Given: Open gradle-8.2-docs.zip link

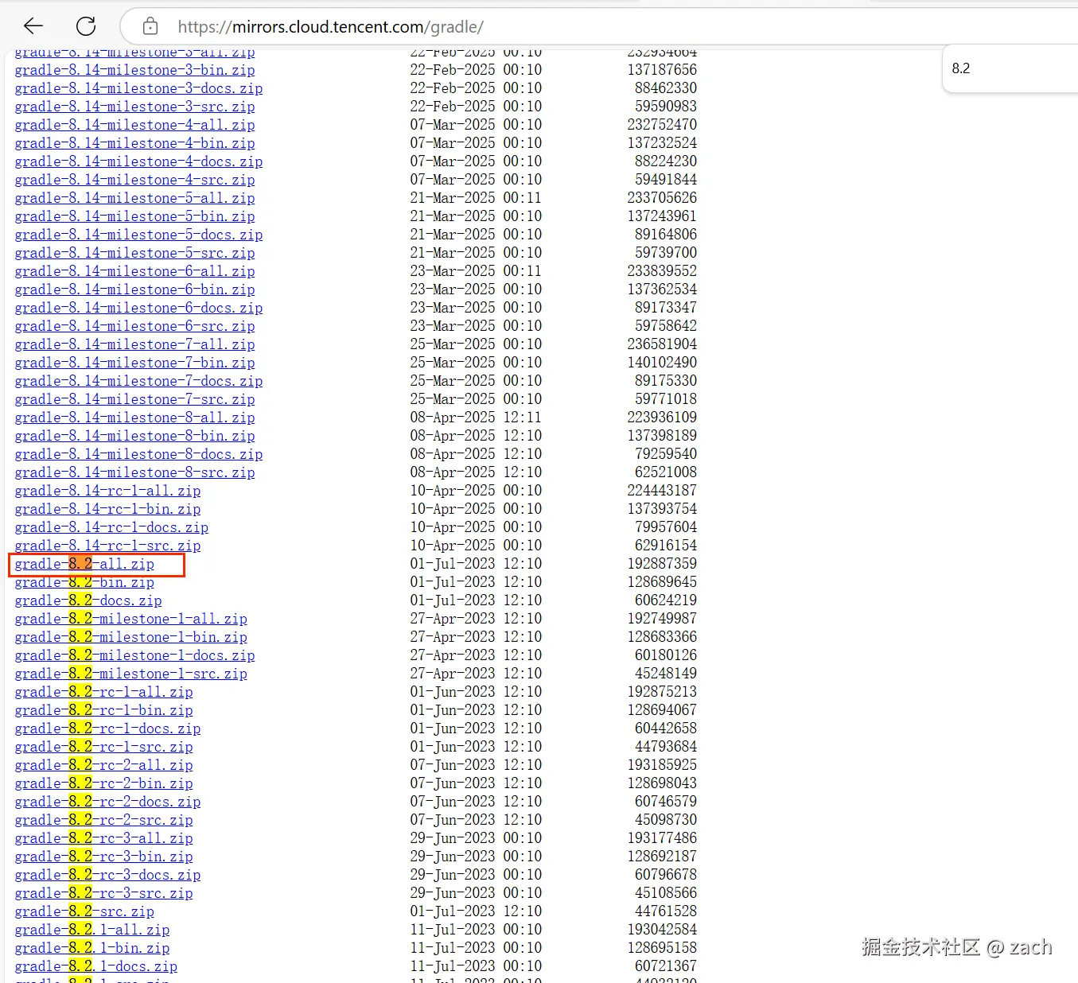Looking at the screenshot, I should coord(88,600).
